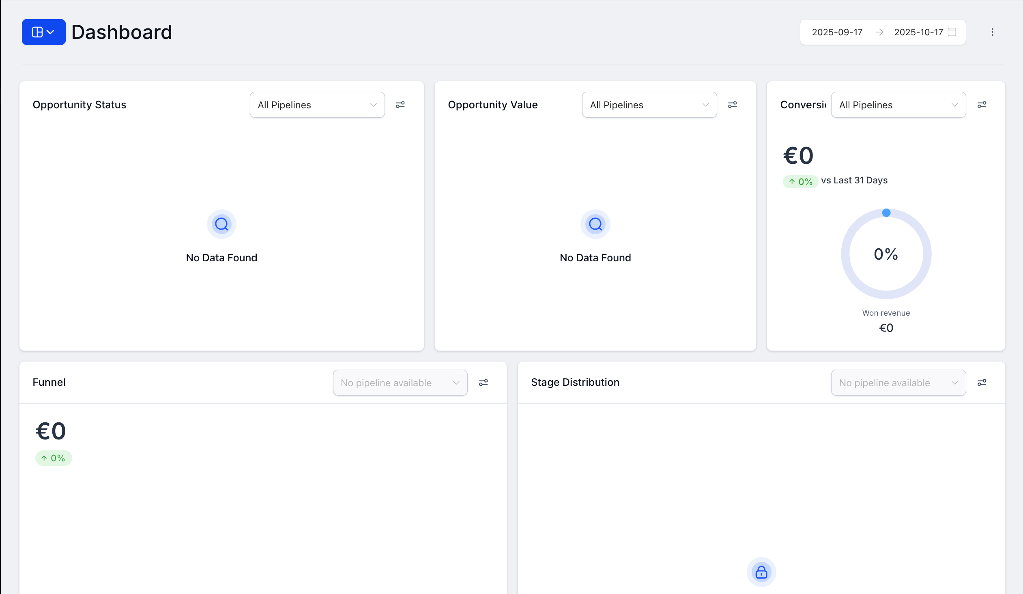Click the magnifier icon in Opportunity Value
The height and width of the screenshot is (594, 1023).
pyautogui.click(x=595, y=224)
